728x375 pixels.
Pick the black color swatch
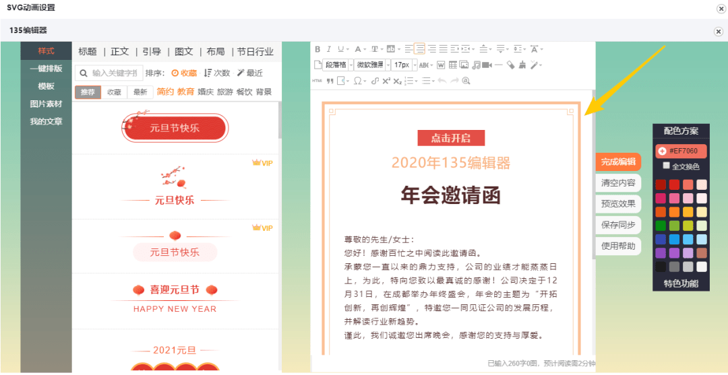pos(661,267)
